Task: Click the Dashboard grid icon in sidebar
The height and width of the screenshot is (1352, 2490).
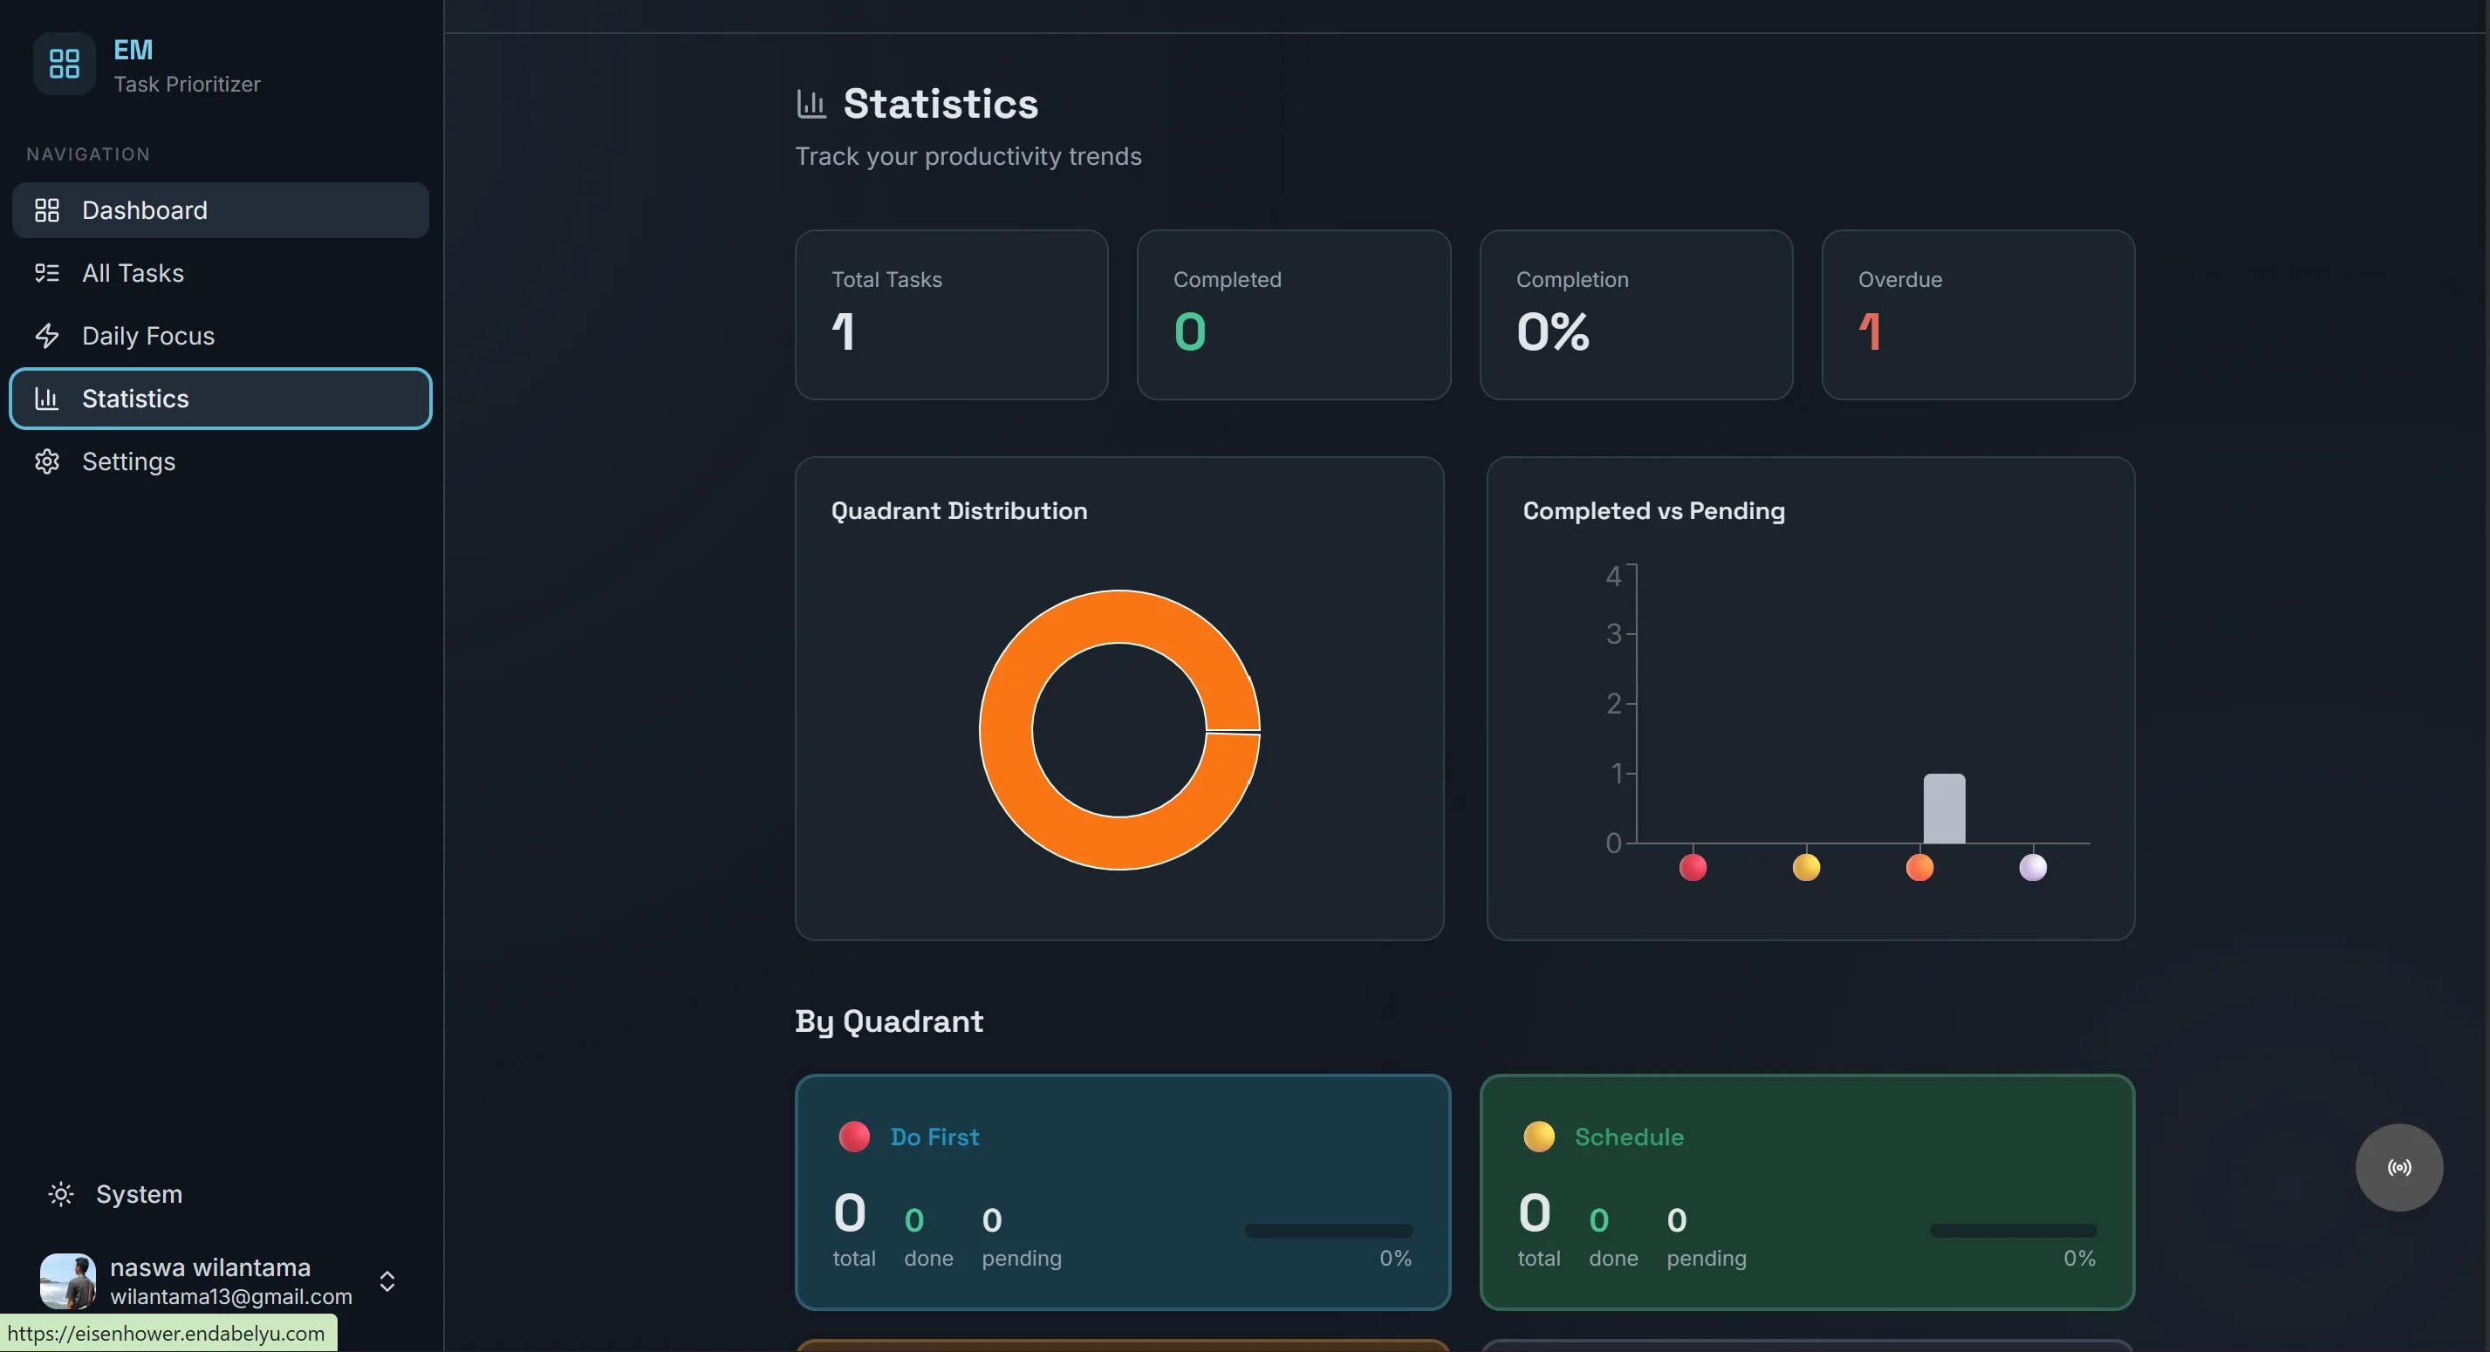Action: click(47, 209)
